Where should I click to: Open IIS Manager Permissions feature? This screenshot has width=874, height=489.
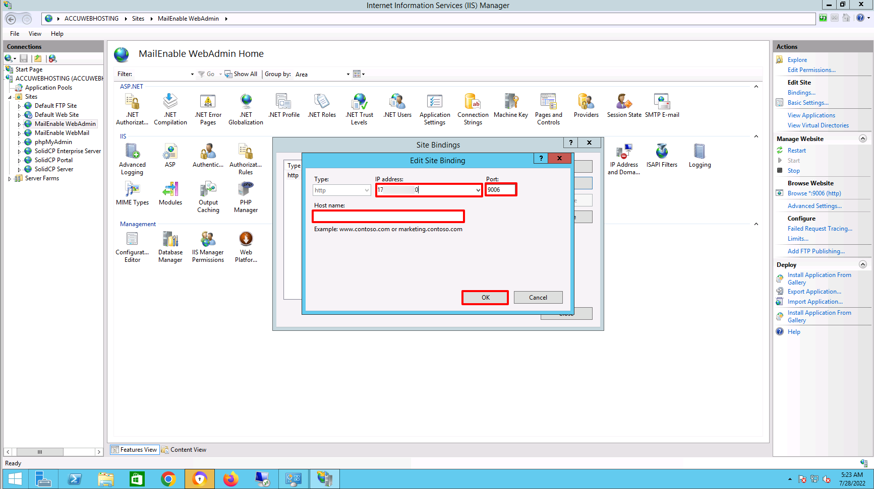(x=208, y=247)
